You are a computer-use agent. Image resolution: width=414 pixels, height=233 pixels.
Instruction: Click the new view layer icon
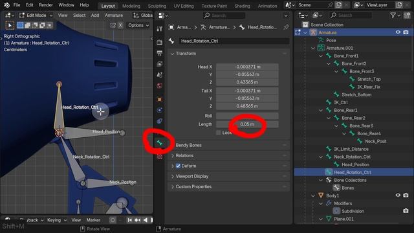399,5
